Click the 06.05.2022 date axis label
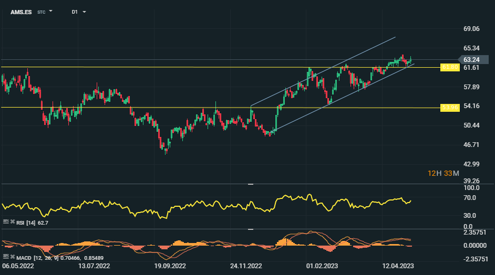Viewport: 495px width, 275px height. 18,266
